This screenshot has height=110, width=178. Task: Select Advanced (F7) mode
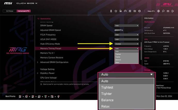[24, 11]
